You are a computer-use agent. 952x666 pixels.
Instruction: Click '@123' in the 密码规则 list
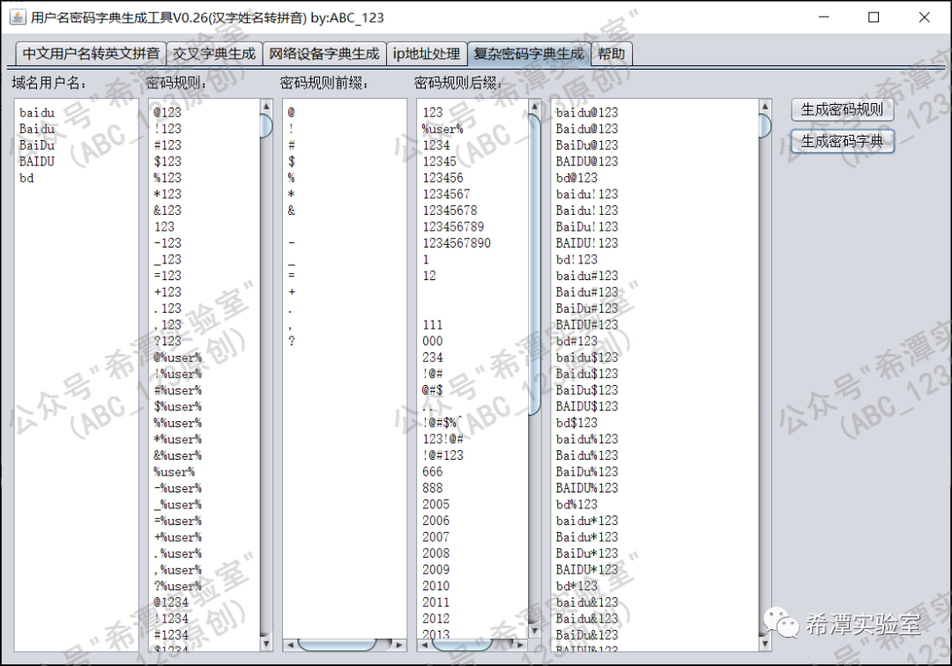pos(167,113)
